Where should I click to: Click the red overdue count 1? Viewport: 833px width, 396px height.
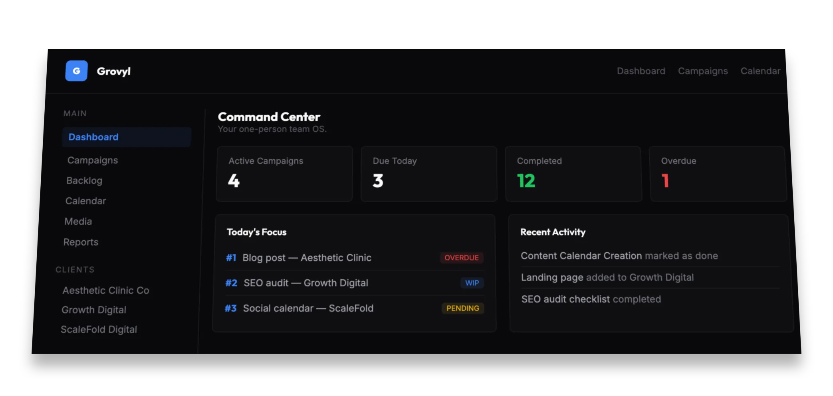pos(665,181)
